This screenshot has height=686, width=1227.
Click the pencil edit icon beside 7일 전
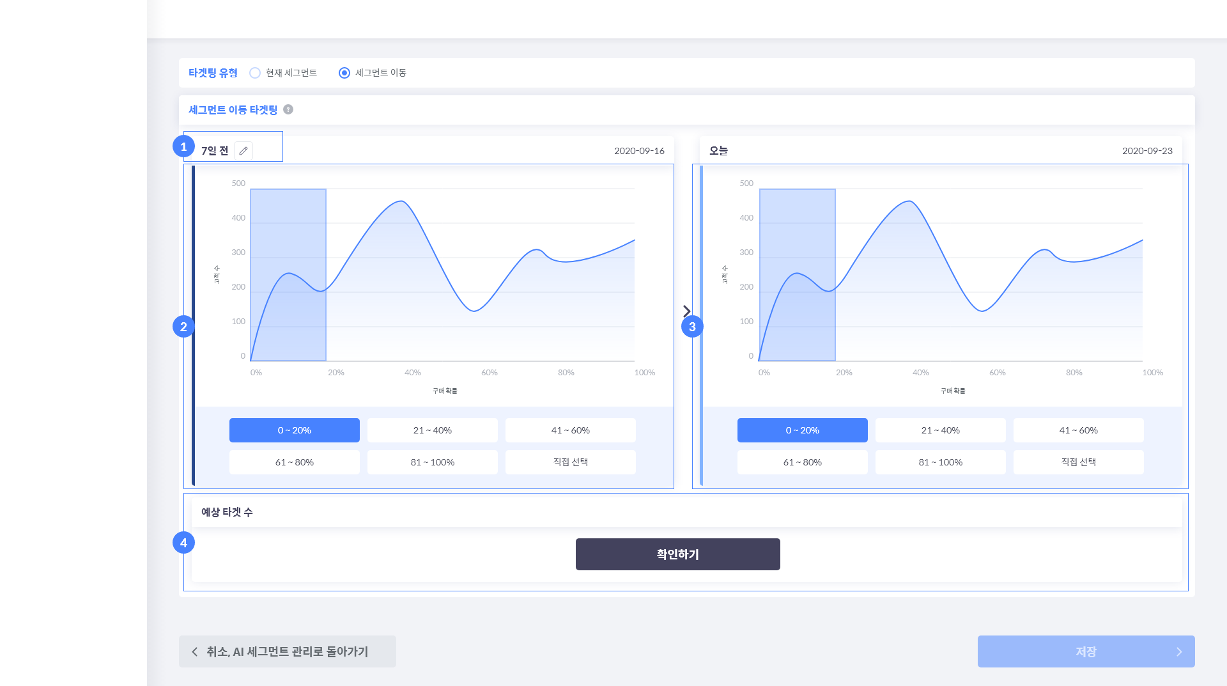243,151
